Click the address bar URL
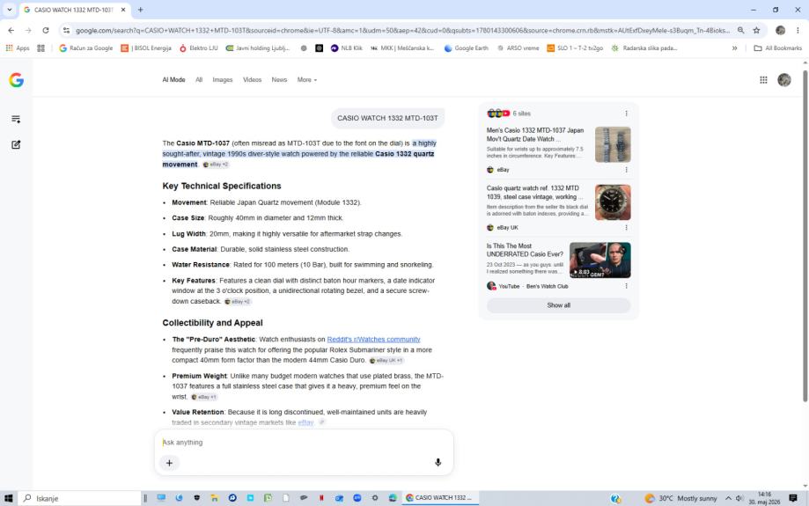 402,31
